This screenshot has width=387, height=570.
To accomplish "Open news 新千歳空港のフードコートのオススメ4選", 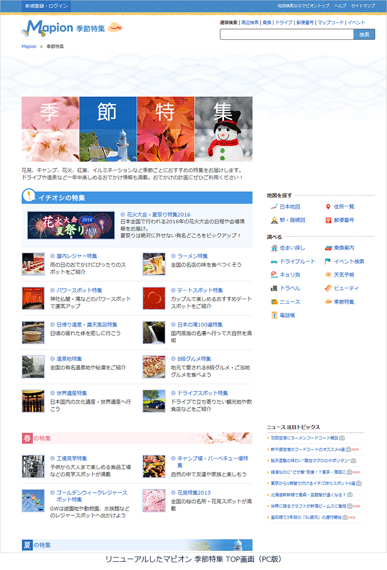I will [308, 449].
